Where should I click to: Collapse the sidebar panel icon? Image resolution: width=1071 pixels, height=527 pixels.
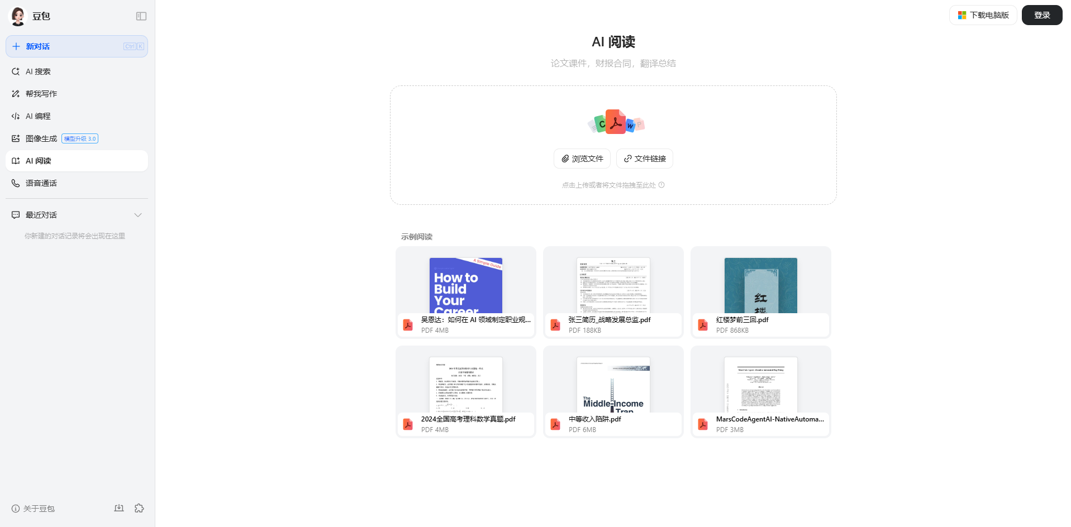click(141, 16)
